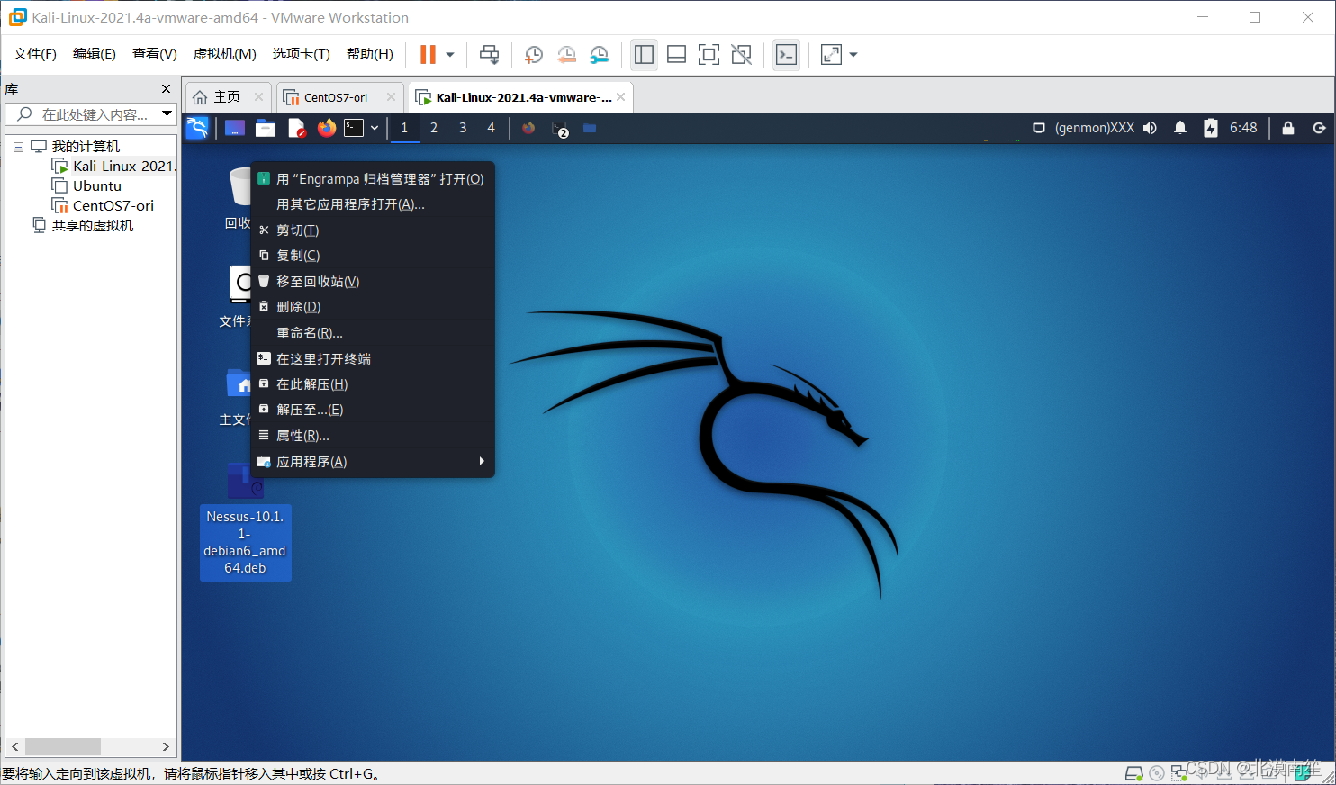1336x785 pixels.
Task: Click the show desktop icon in Kali panel
Action: pyautogui.click(x=235, y=128)
